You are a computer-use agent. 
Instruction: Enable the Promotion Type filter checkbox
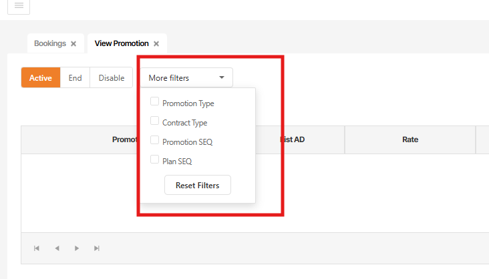pyautogui.click(x=155, y=102)
